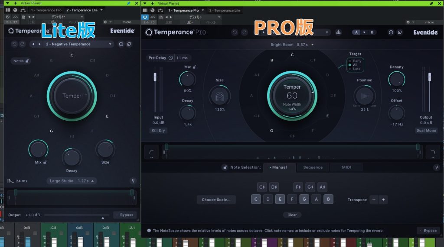The height and width of the screenshot is (247, 444).
Task: Click the high-cut filter icon right of NoteScape
Action: 432,151
